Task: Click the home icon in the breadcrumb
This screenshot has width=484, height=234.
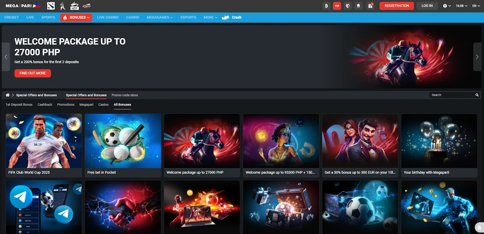Action: [7, 95]
